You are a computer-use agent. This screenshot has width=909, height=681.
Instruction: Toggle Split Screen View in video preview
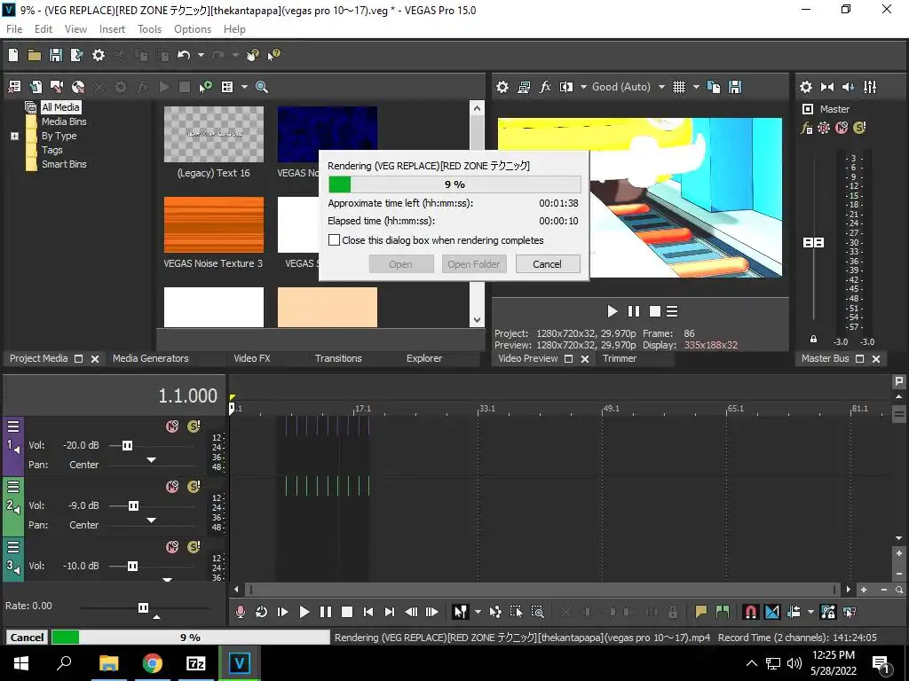pyautogui.click(x=565, y=87)
